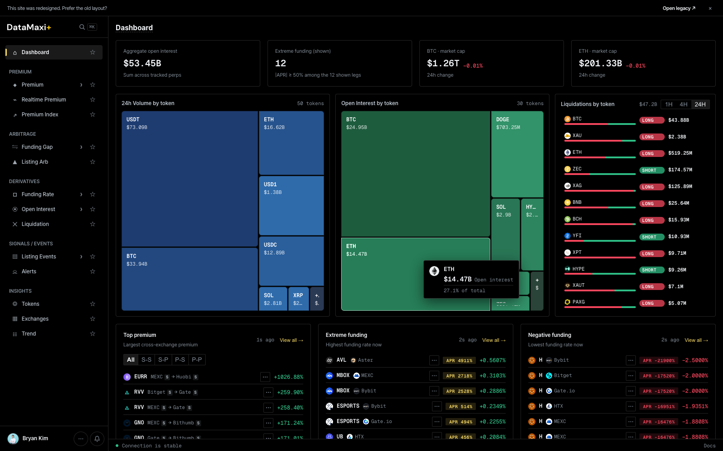Open Docs link in status bar
This screenshot has width=723, height=451.
tap(709, 446)
